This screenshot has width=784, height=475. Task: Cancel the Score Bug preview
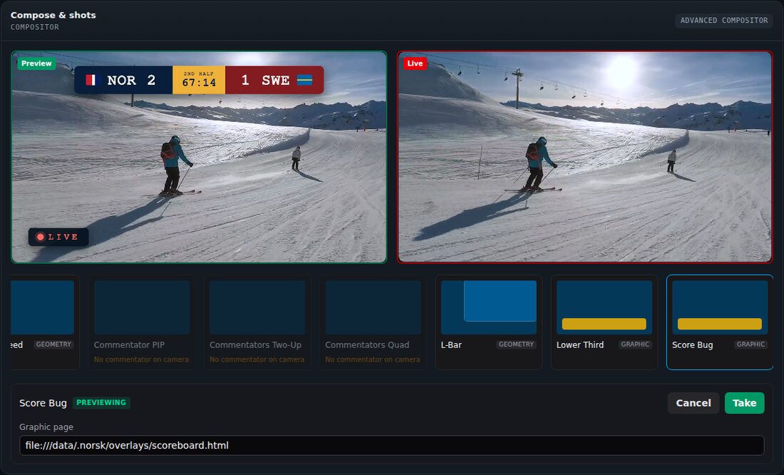[693, 403]
